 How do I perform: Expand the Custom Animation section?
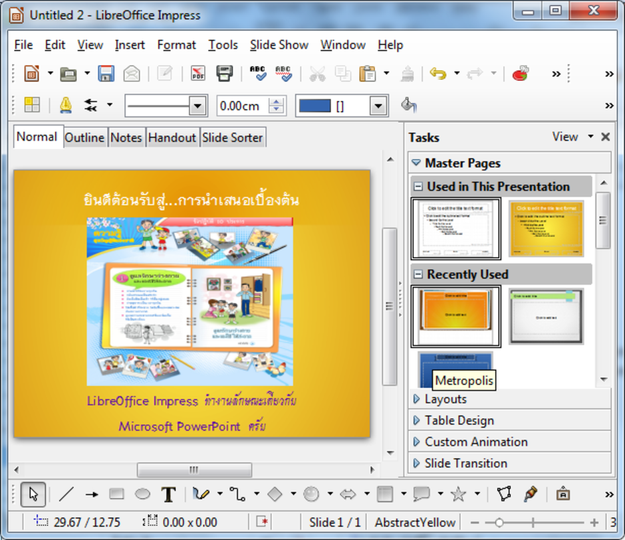(509, 442)
